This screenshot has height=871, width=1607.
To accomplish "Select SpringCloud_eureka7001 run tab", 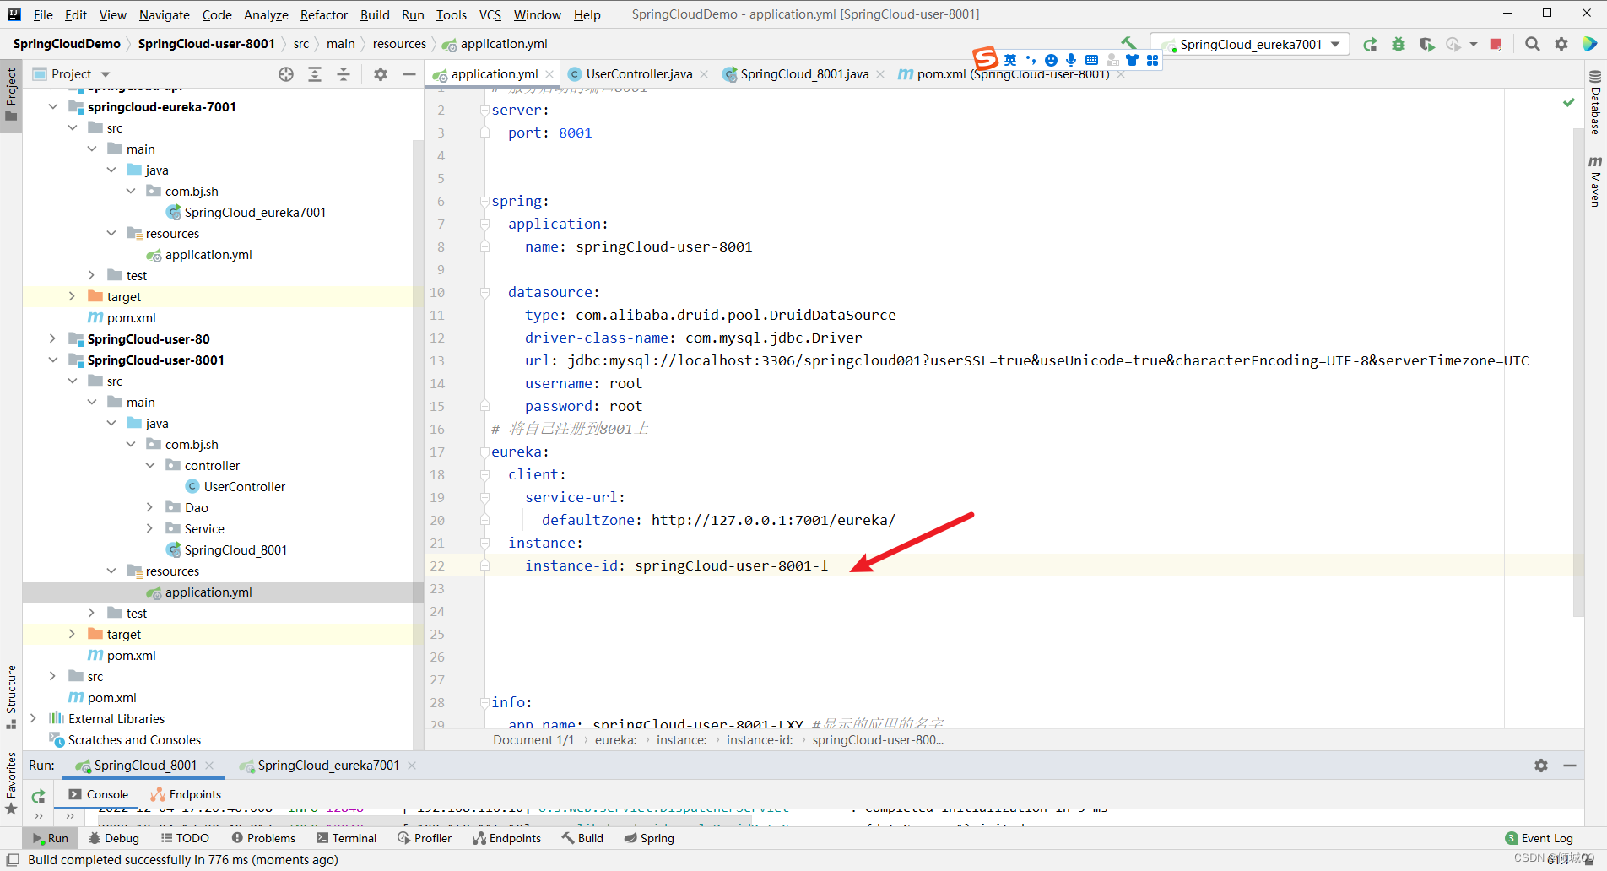I will [x=328, y=766].
